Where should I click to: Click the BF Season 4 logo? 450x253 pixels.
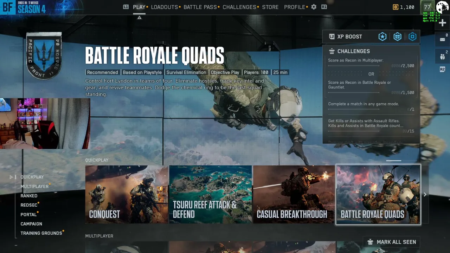[x=23, y=7]
